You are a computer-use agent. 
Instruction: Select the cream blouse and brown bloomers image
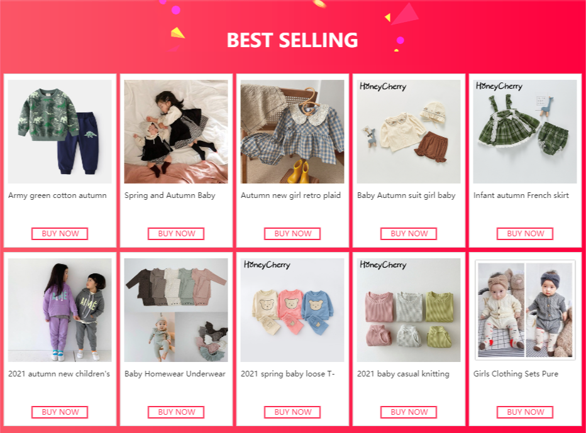pos(409,131)
